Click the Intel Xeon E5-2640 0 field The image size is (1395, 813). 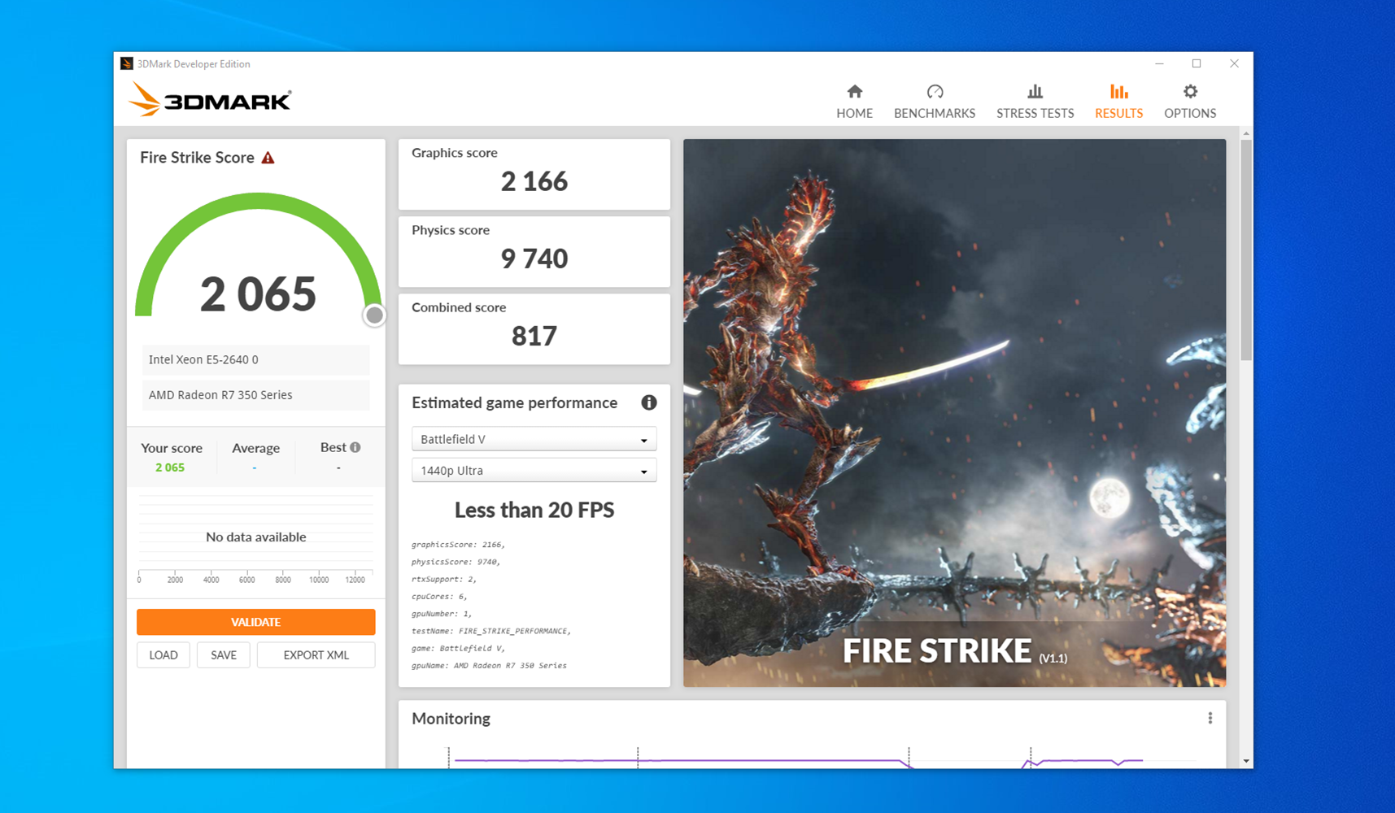[x=255, y=359]
